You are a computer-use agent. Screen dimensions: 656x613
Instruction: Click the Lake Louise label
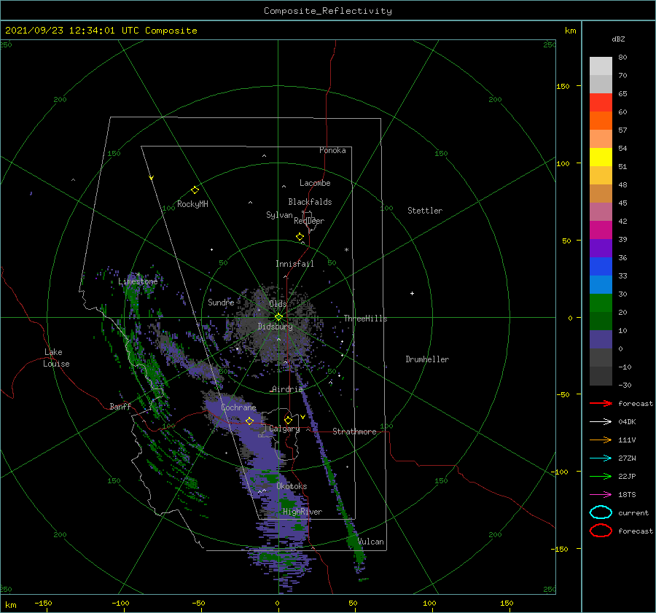coord(56,358)
